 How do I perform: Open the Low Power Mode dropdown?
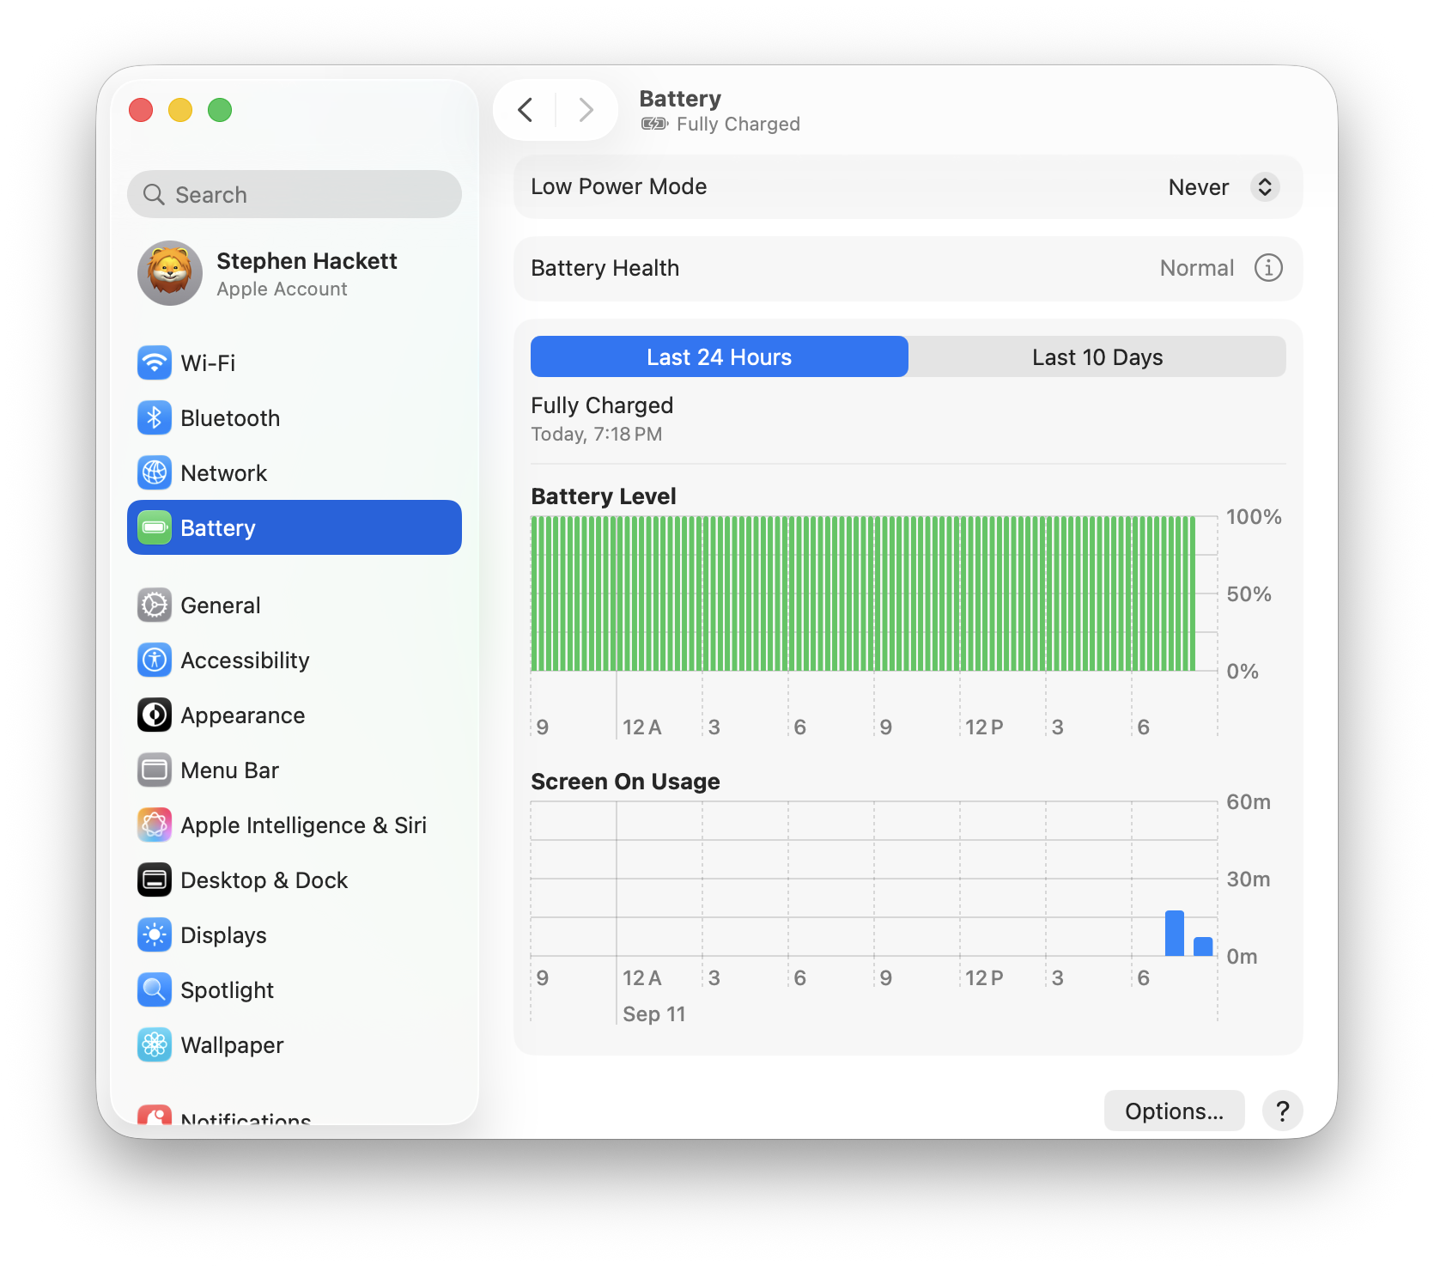point(1265,187)
